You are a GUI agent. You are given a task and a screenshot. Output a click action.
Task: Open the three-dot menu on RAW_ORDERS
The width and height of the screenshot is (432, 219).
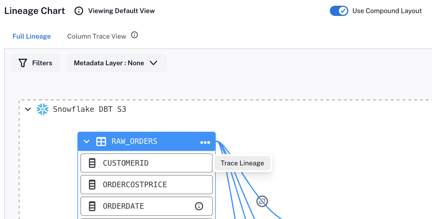point(205,143)
